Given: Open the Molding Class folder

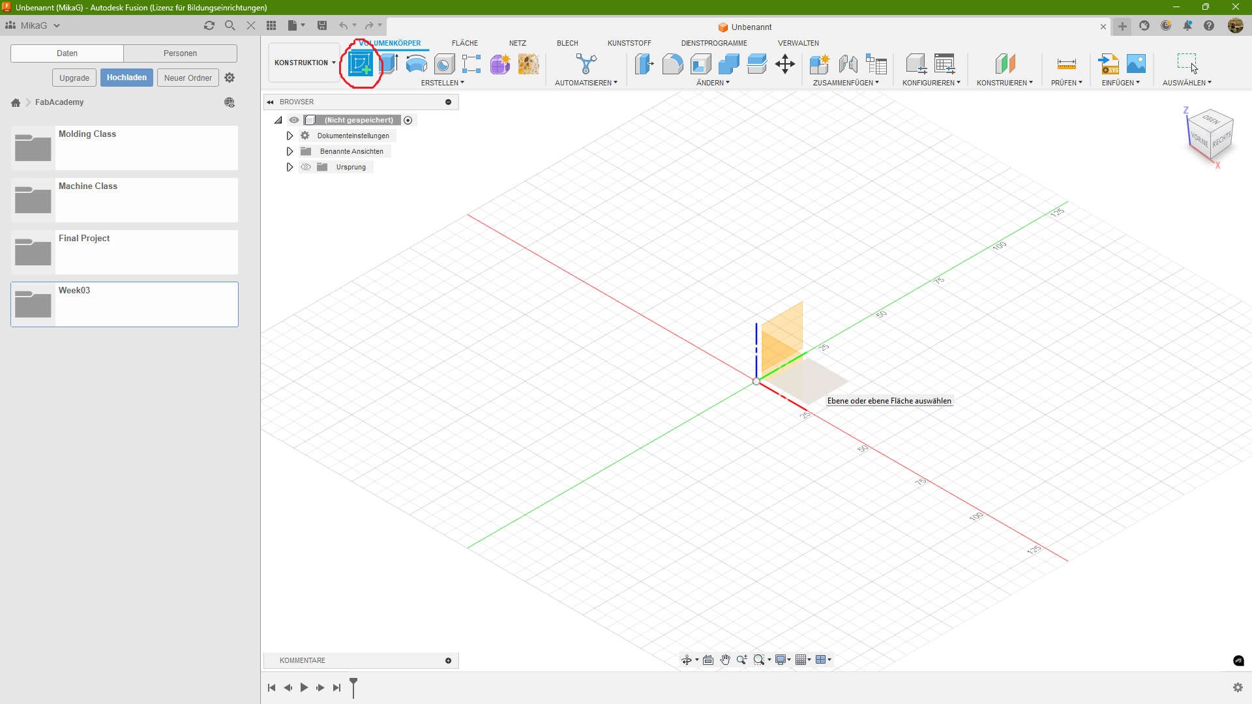Looking at the screenshot, I should [125, 148].
